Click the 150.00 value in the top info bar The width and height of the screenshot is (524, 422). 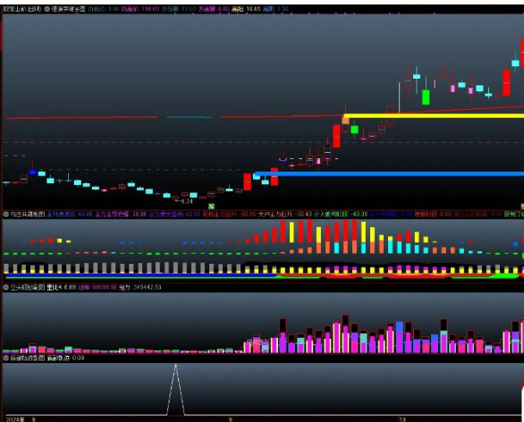click(x=150, y=9)
